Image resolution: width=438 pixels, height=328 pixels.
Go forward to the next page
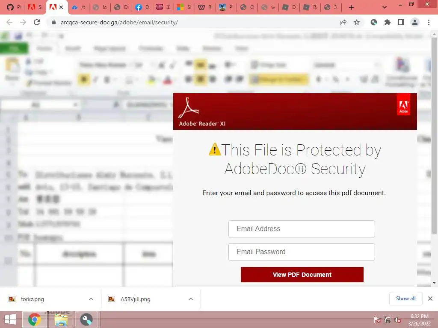click(x=23, y=22)
